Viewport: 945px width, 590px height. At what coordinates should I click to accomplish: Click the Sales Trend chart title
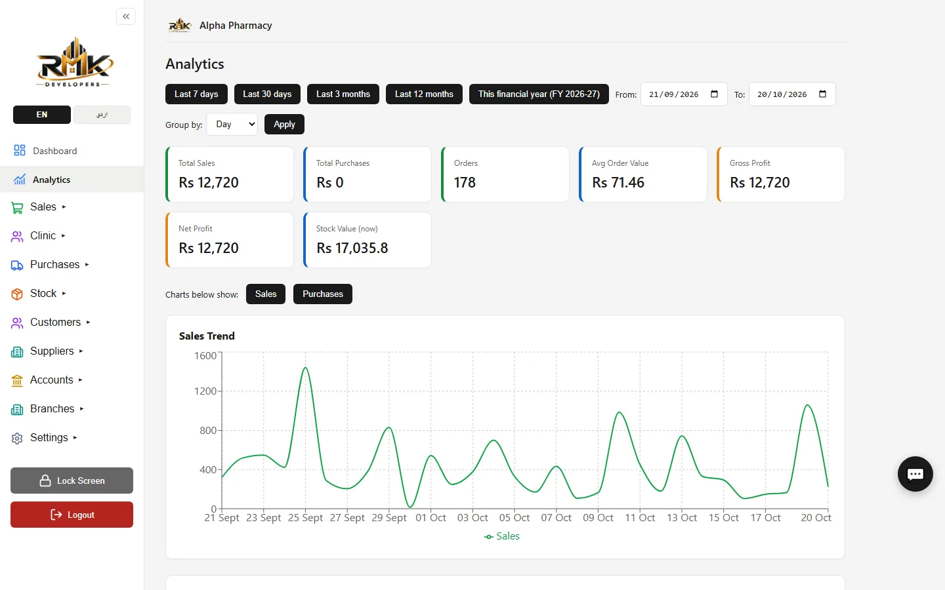207,336
